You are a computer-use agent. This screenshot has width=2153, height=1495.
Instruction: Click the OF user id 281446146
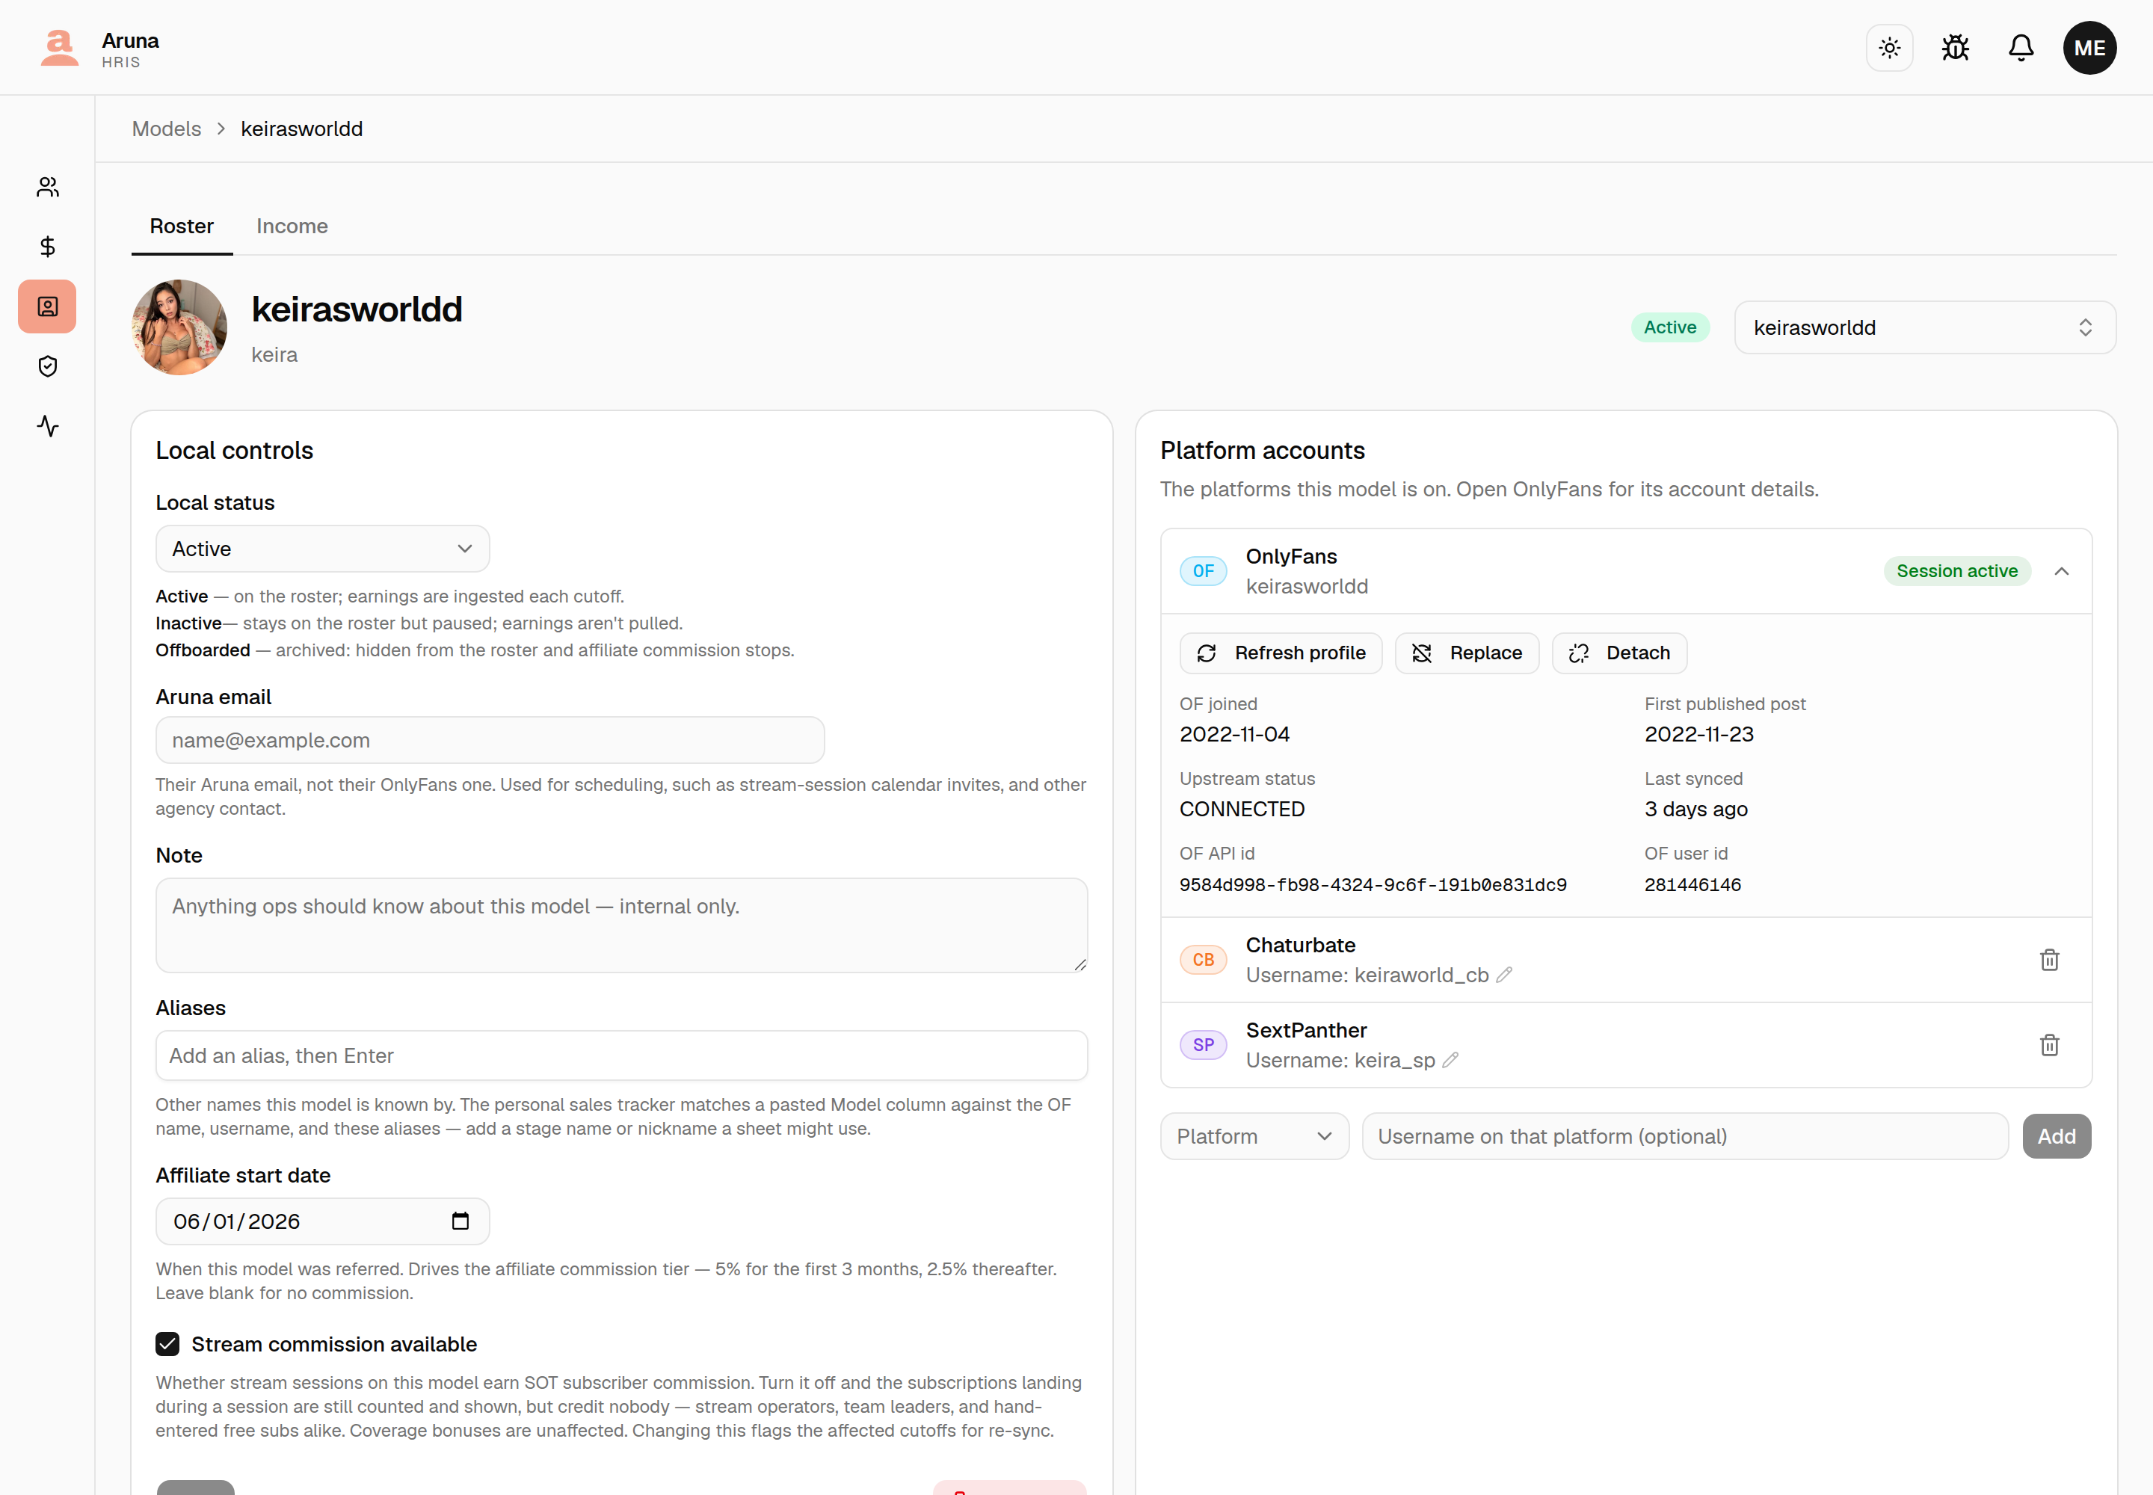(1692, 886)
